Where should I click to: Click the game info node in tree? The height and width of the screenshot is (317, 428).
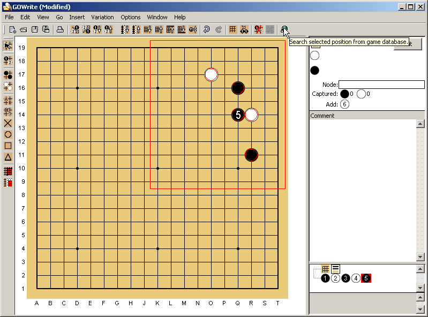335,269
